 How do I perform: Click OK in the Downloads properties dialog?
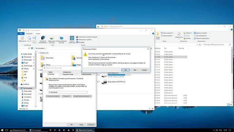[71, 125]
